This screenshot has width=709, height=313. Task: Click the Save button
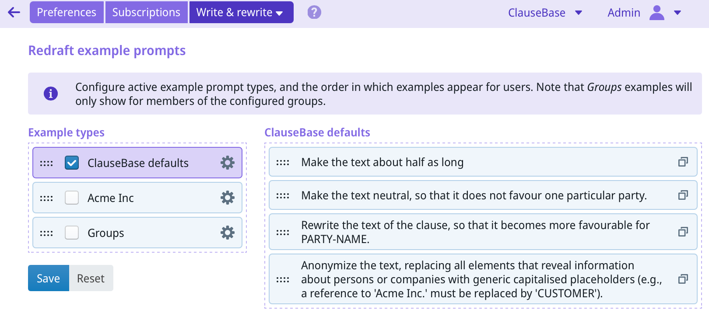[x=48, y=278]
